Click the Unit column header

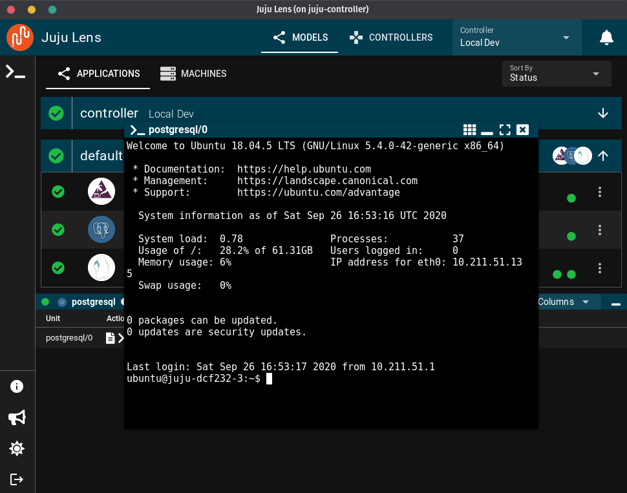[x=53, y=319]
